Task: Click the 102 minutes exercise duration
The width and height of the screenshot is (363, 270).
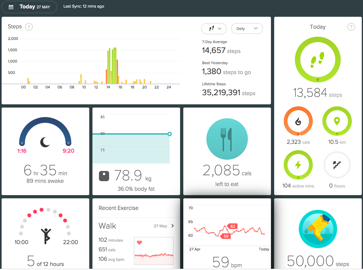Action: 111,240
